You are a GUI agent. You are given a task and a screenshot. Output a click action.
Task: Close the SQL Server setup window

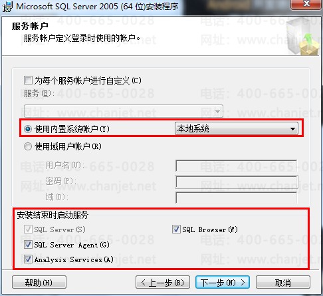306,4
